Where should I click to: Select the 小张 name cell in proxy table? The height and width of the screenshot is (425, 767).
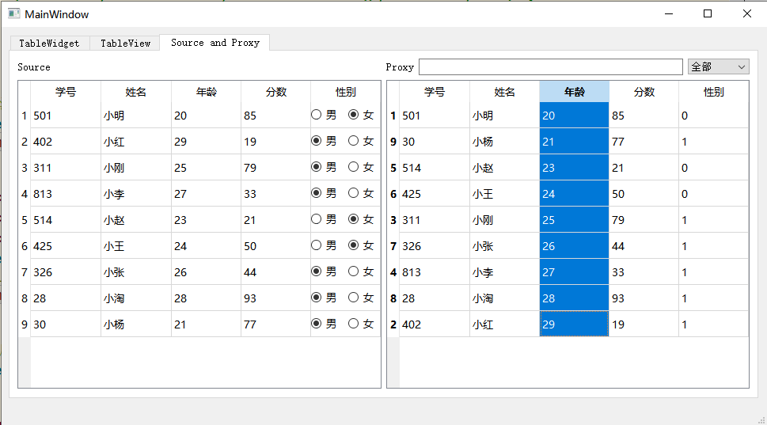click(x=504, y=246)
